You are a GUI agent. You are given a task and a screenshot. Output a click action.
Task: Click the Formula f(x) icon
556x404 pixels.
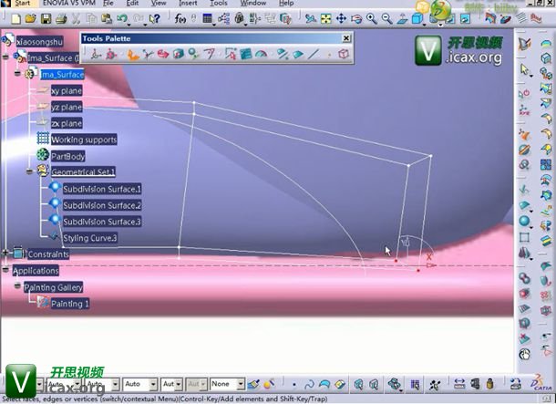coord(178,17)
